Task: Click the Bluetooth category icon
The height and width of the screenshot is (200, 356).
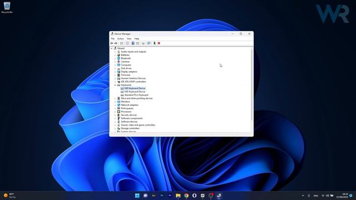Action: [118, 58]
